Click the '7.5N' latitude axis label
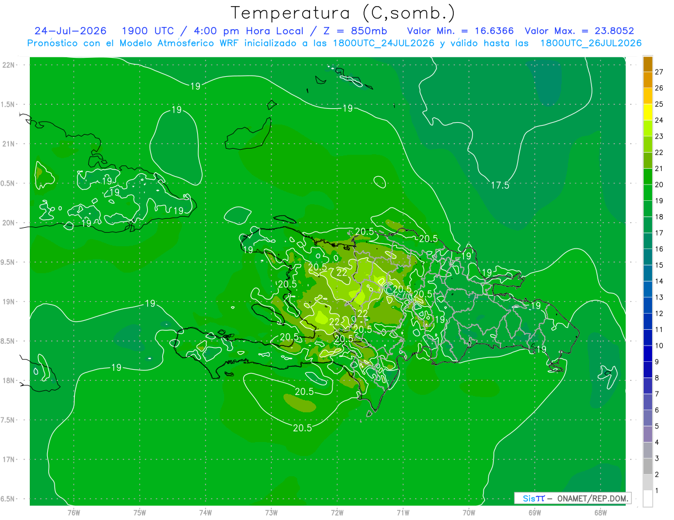The width and height of the screenshot is (674, 520). (8, 420)
